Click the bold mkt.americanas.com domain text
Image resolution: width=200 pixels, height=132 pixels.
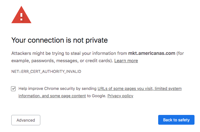click(151, 53)
